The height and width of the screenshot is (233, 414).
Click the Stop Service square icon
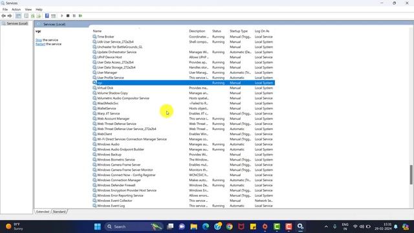tap(68, 16)
